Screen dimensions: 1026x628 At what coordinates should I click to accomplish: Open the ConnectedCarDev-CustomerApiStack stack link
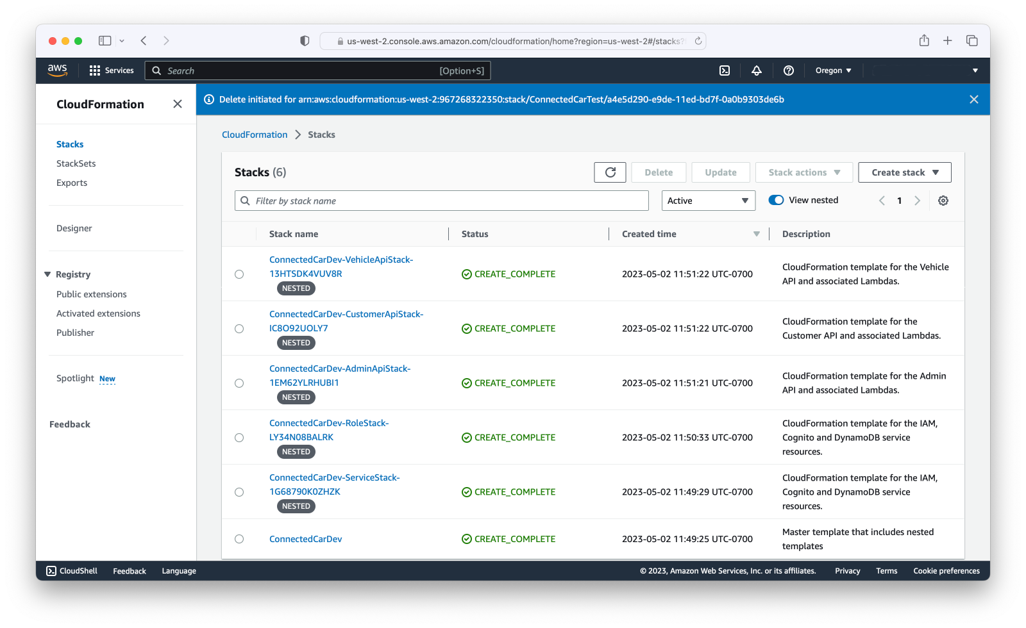[x=346, y=321]
